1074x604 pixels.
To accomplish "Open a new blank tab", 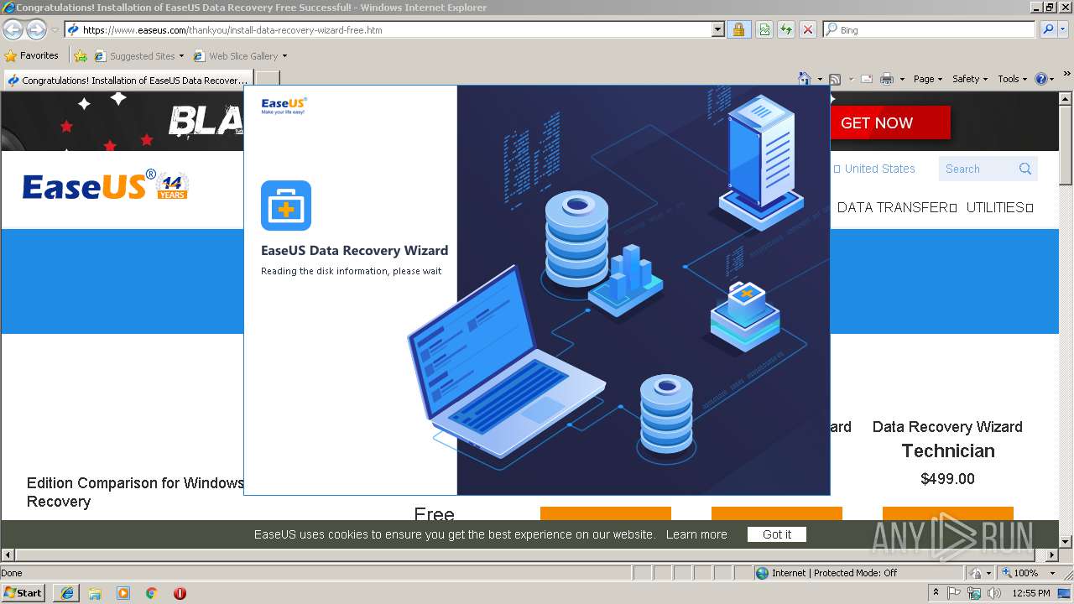I will [267, 81].
